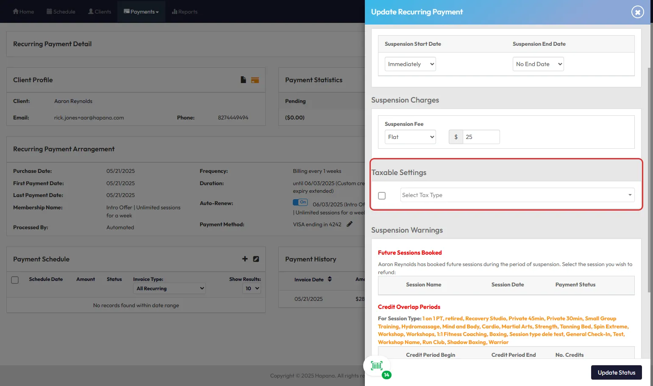Close the Update Recurring Payment panel
The image size is (653, 386).
pos(637,12)
